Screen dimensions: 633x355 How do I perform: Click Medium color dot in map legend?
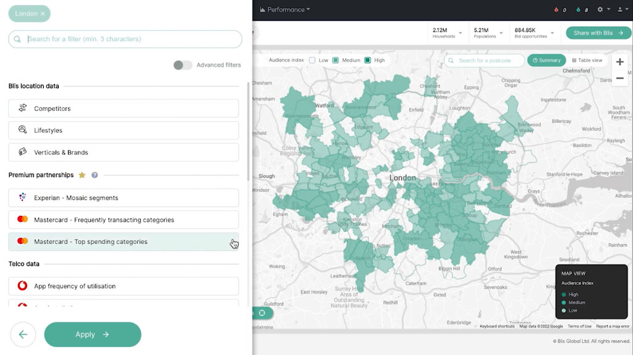pos(564,303)
